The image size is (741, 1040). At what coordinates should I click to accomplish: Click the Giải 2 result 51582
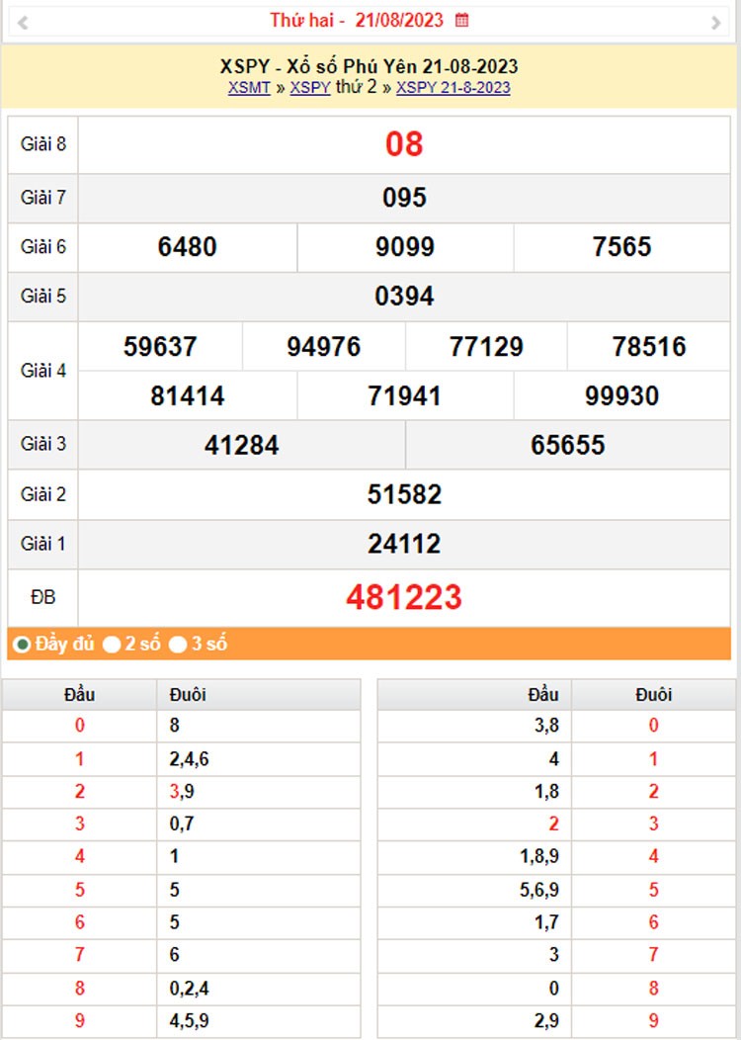(x=404, y=494)
